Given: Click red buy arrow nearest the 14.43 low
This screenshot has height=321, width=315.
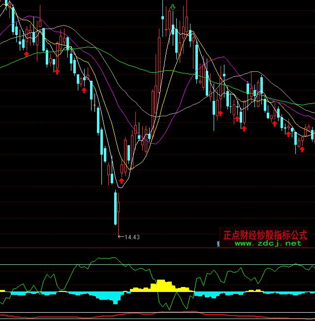Looking at the screenshot, I should (x=122, y=181).
